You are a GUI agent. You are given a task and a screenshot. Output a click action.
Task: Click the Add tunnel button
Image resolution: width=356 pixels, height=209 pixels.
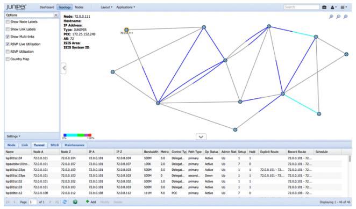click(x=91, y=201)
